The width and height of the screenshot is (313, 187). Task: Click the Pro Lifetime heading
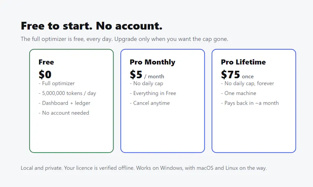(x=243, y=62)
